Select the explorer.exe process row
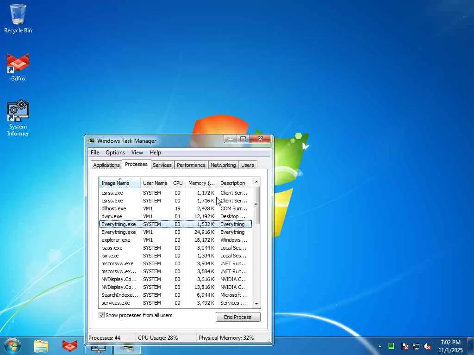The height and width of the screenshot is (355, 474). [175, 240]
